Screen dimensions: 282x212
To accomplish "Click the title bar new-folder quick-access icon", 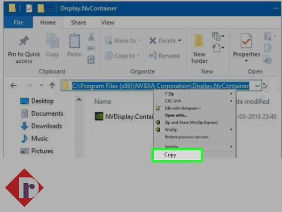I will 41,8.
